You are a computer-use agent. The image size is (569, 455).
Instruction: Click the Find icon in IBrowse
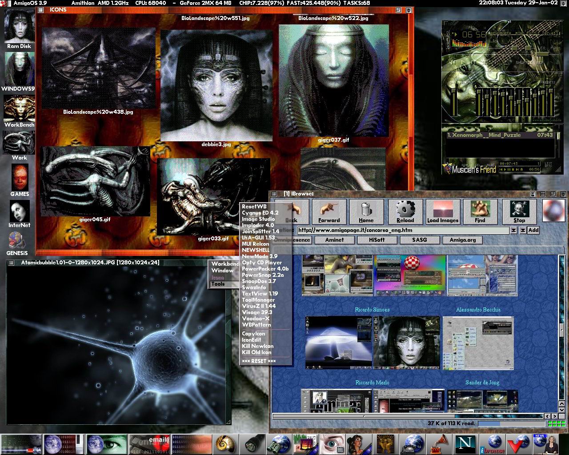[x=481, y=212]
